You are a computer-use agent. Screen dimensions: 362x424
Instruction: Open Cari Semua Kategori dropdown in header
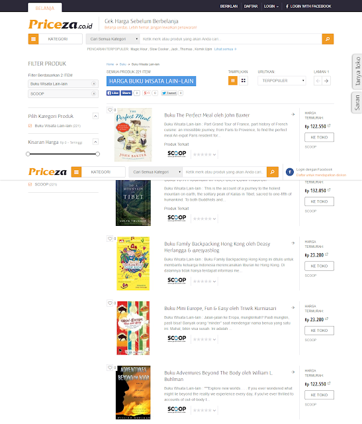[x=113, y=39]
